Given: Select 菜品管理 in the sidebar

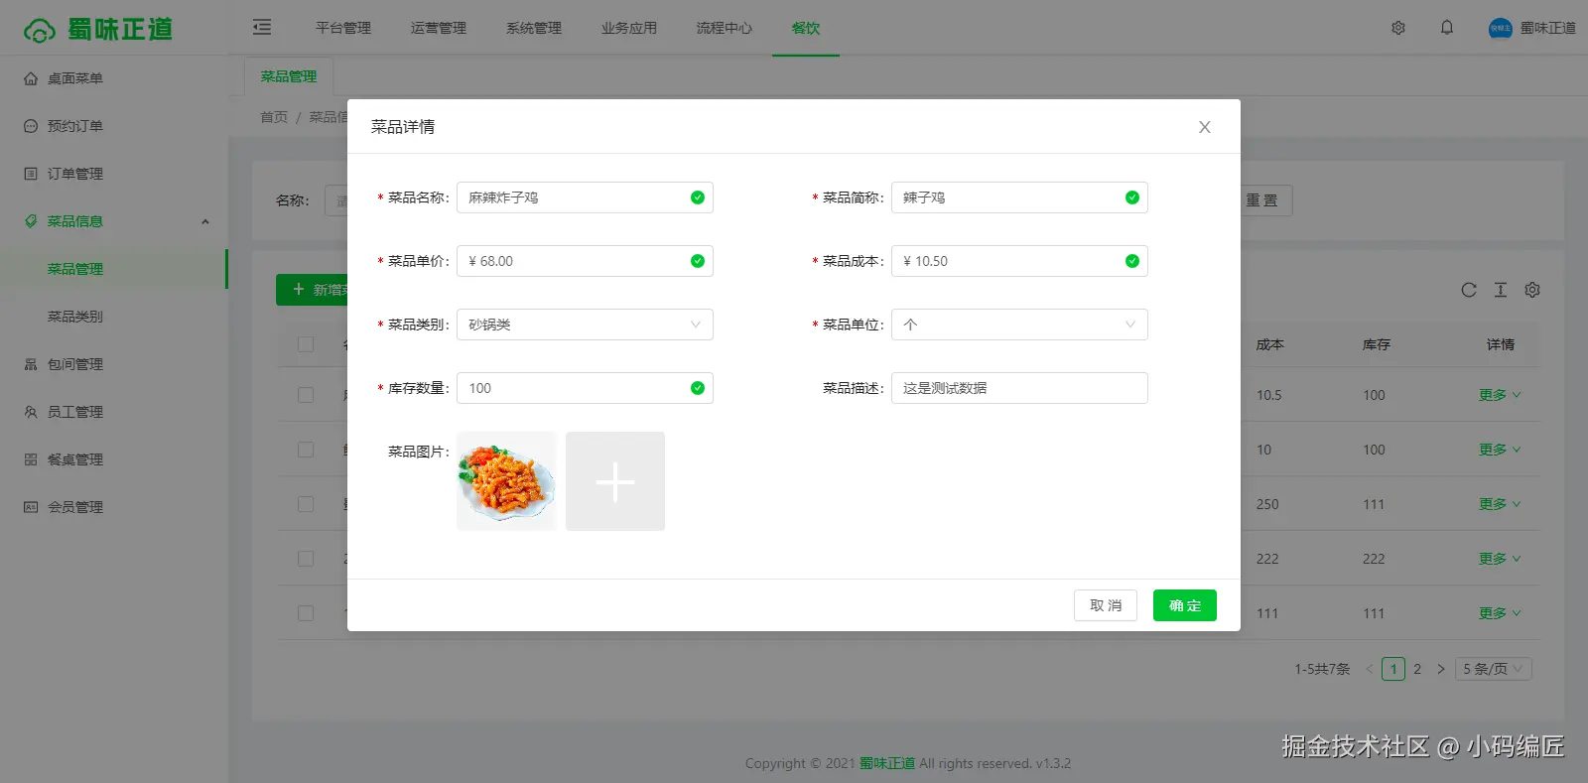Looking at the screenshot, I should [75, 269].
